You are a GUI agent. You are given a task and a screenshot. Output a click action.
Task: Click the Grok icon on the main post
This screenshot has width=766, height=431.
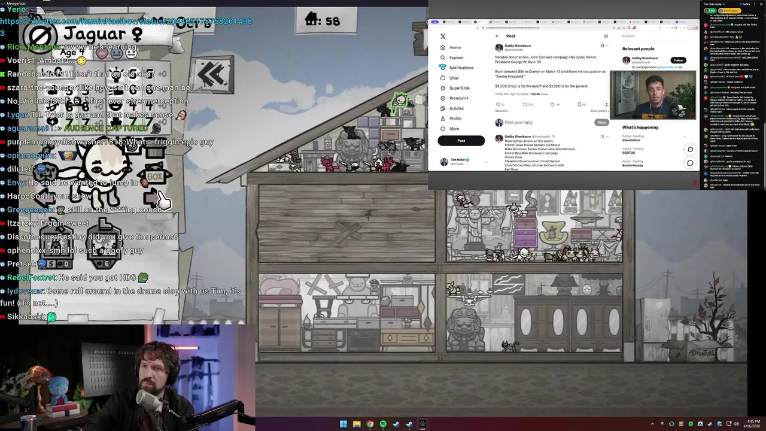(602, 45)
